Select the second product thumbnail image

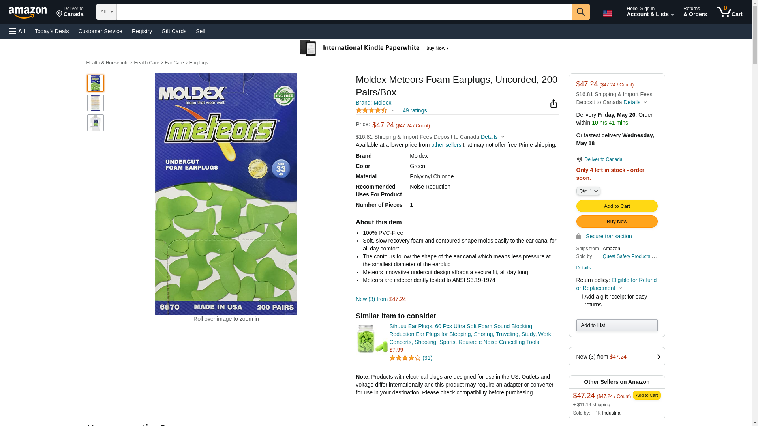pyautogui.click(x=96, y=103)
